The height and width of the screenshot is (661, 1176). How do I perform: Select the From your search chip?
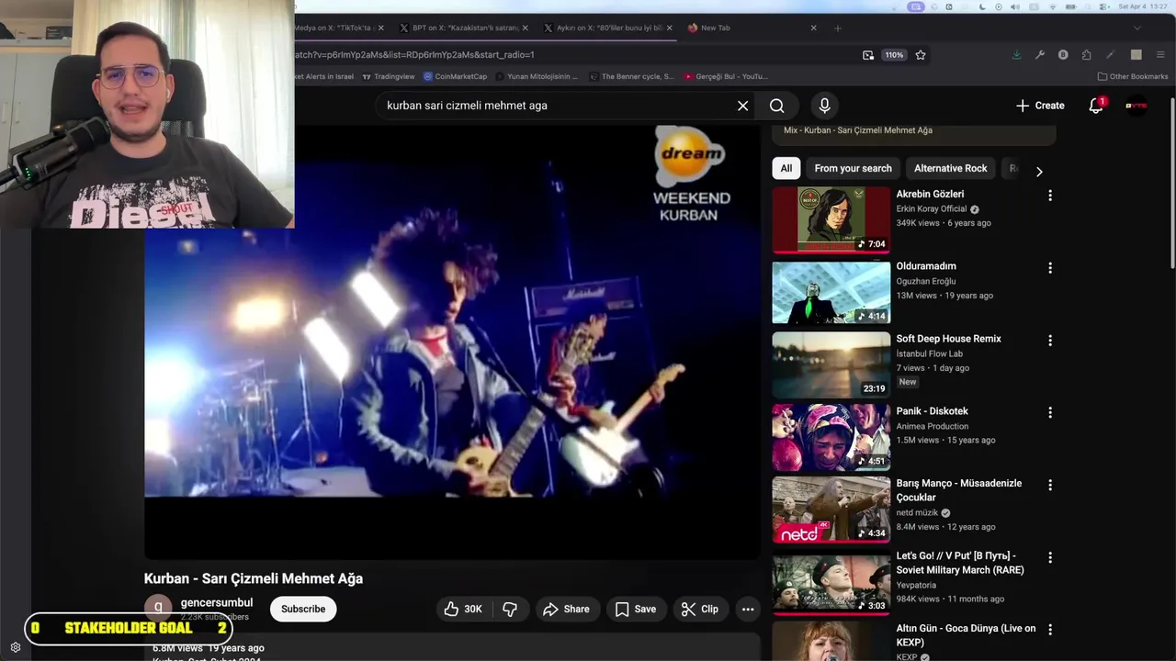853,168
